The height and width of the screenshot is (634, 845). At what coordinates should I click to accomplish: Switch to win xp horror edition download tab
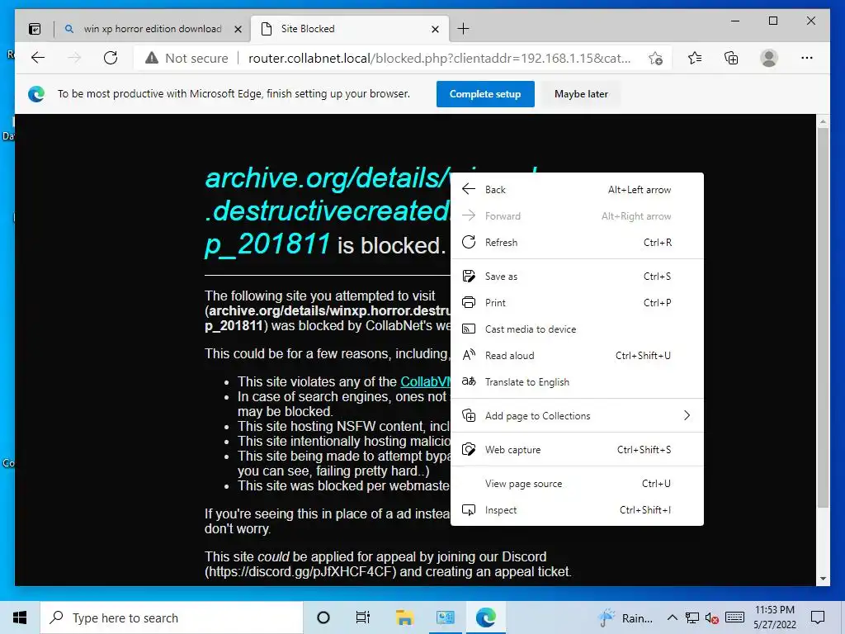click(x=153, y=29)
